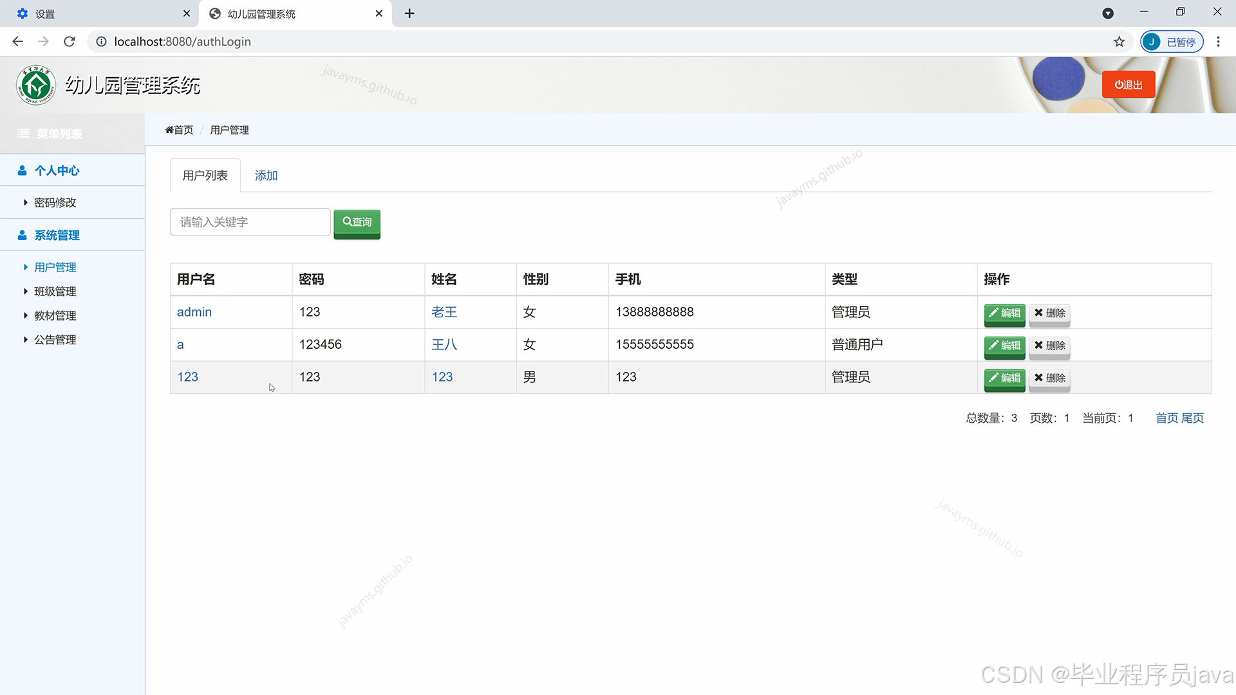Click the password value 123456
The image size is (1236, 695).
click(321, 345)
